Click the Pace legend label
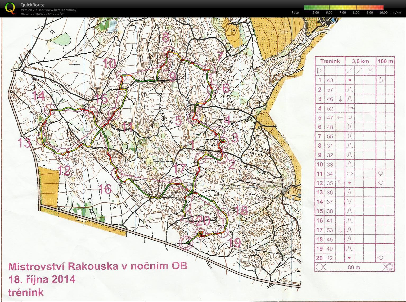This screenshot has width=406, height=302. pyautogui.click(x=295, y=12)
